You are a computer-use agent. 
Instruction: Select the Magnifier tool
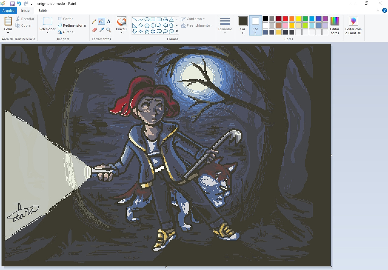click(109, 30)
